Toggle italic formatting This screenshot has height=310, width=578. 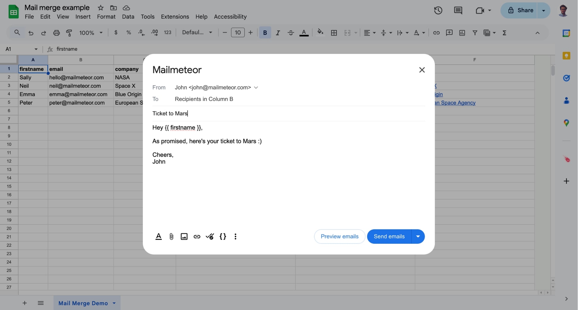[278, 33]
